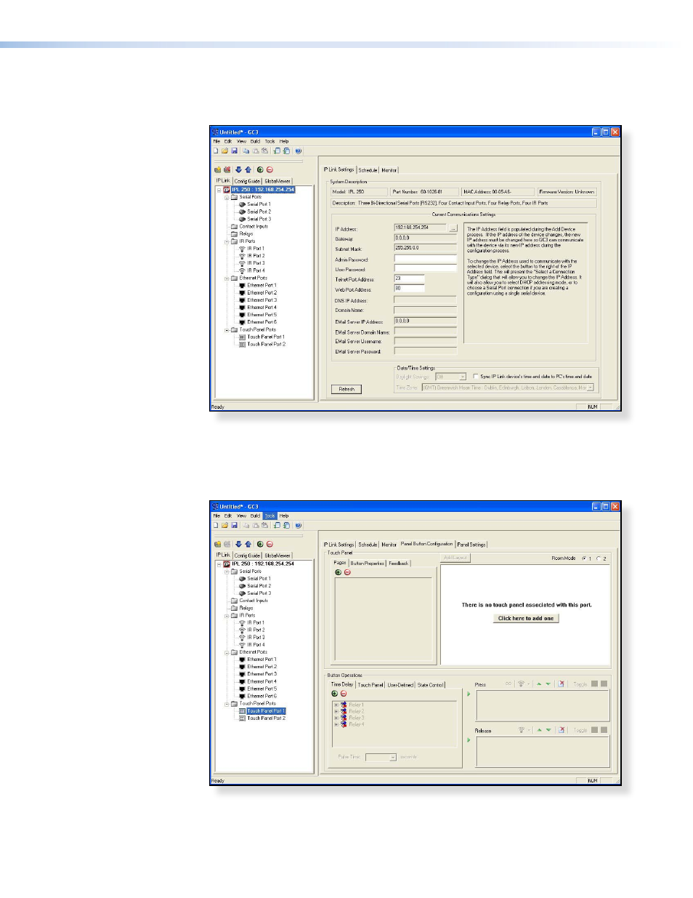Click blue down arrow in Panel Button Configuration window
Image resolution: width=693 pixels, height=898 pixels.
(238, 544)
